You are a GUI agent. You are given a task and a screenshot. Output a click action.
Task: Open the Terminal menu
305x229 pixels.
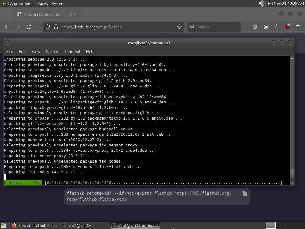point(72,52)
